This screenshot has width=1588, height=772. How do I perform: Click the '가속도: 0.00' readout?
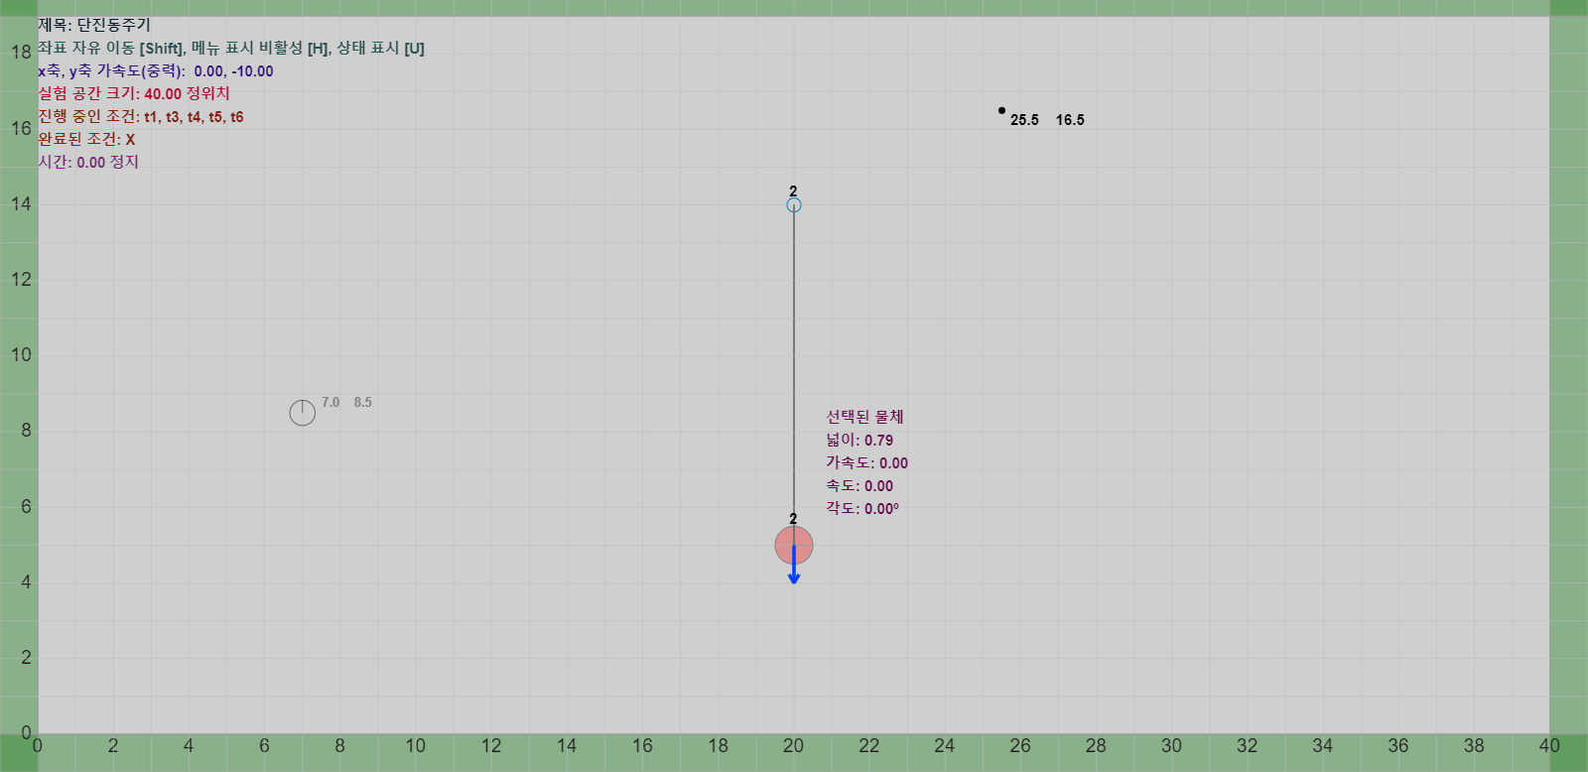click(867, 463)
